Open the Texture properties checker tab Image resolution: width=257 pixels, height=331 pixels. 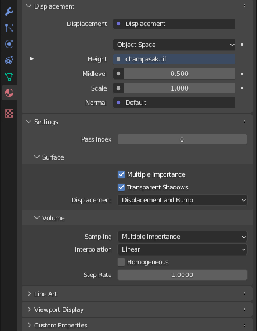tap(9, 113)
